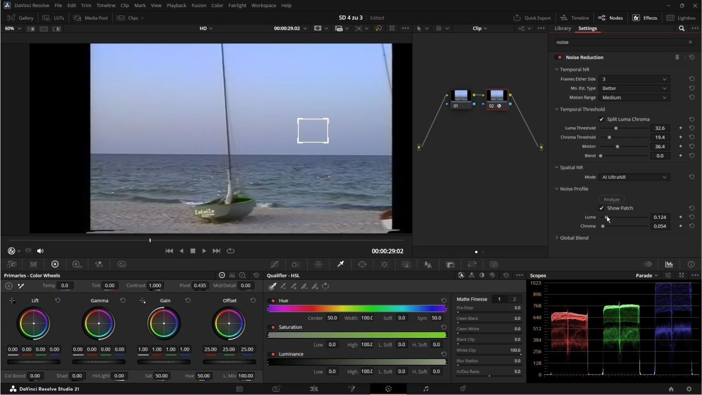Reset the Noise Reduction effect
Viewport: 702px width, 395px height.
coord(692,57)
